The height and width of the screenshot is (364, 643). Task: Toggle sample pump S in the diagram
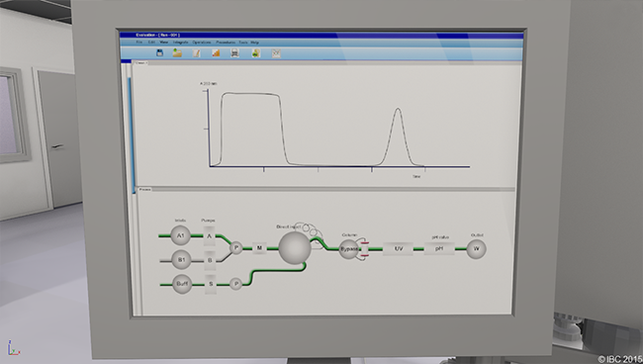211,284
